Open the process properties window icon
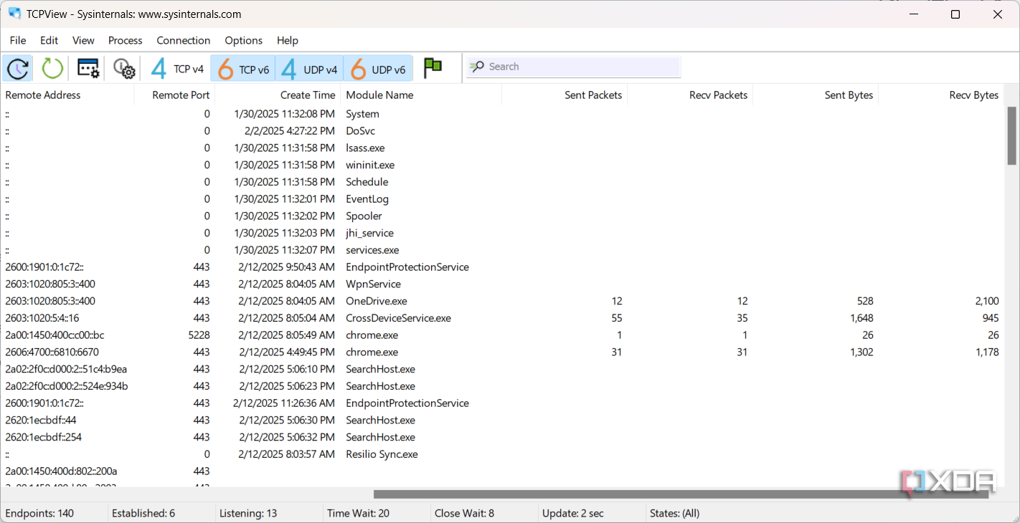Image resolution: width=1020 pixels, height=523 pixels. 88,68
